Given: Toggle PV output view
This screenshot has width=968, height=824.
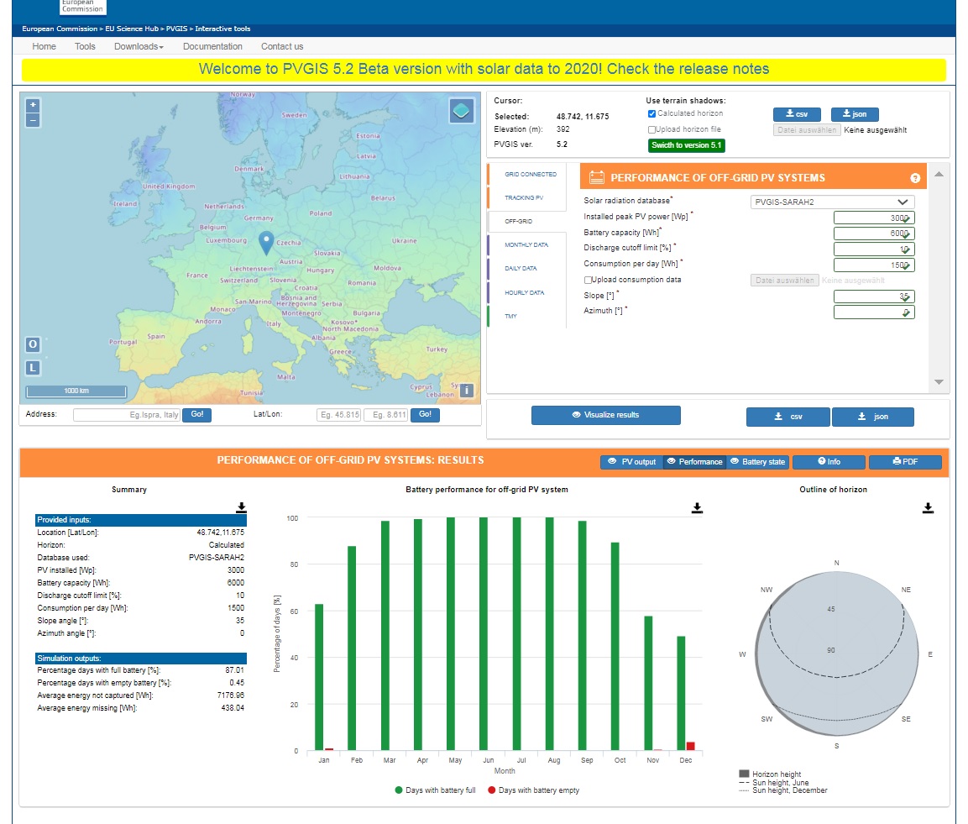Looking at the screenshot, I should click(x=631, y=461).
